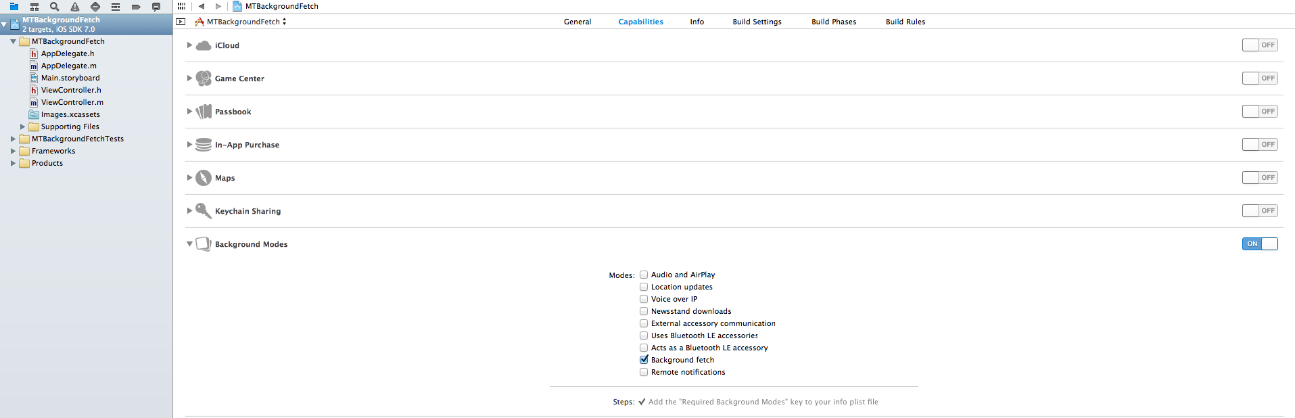1295x418 pixels.
Task: Toggle the targets list sidebar icon
Action: tap(181, 22)
